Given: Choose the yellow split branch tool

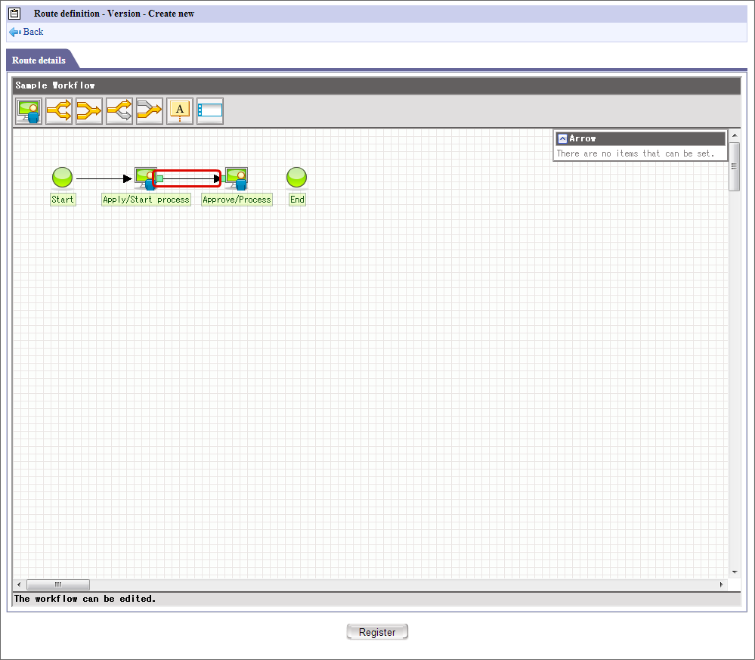Looking at the screenshot, I should (59, 111).
